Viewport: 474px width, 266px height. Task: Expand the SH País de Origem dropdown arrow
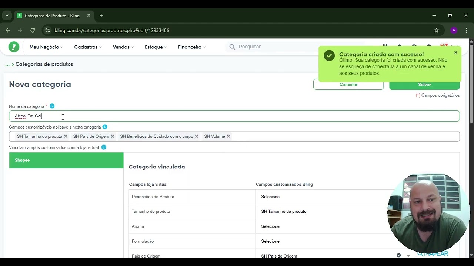(408, 256)
